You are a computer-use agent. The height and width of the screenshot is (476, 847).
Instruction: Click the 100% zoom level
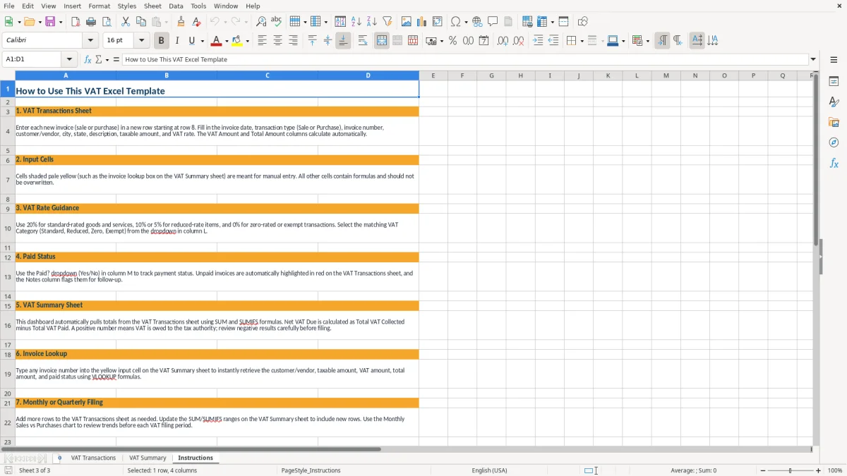[x=835, y=470]
